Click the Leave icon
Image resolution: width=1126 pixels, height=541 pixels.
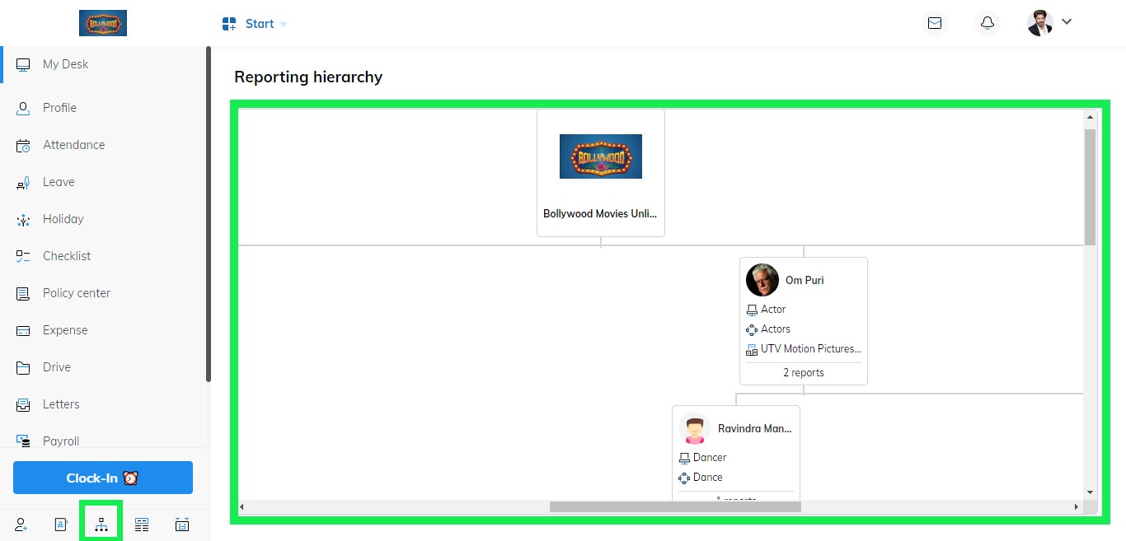tap(23, 183)
